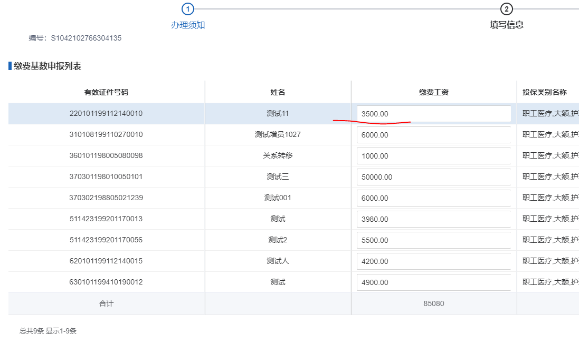Select the salary input containing 1000.00
This screenshot has width=579, height=344.
tap(433, 156)
